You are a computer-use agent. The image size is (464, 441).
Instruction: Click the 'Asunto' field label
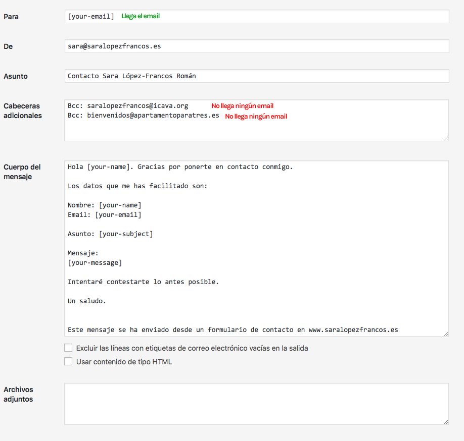click(x=16, y=76)
